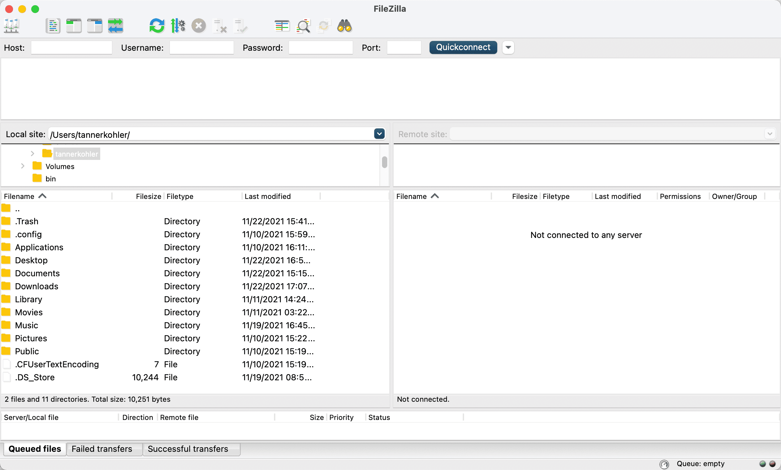781x470 pixels.
Task: Toggle directory comparison icon
Action: click(x=303, y=26)
